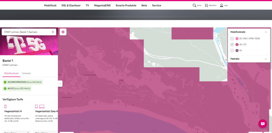This screenshot has height=133, width=272.
Task: Click the Weiße Brüche map label
Action: [67, 97]
